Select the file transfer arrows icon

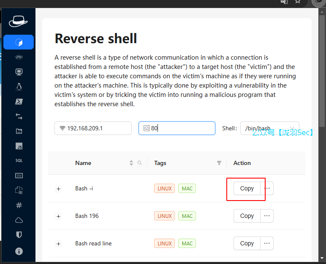coord(19,116)
